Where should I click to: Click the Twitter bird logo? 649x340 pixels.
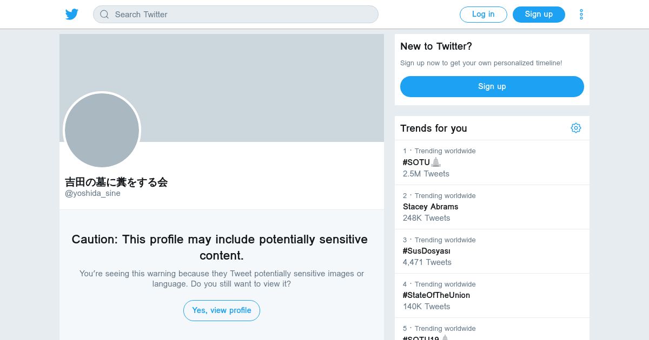(x=72, y=15)
